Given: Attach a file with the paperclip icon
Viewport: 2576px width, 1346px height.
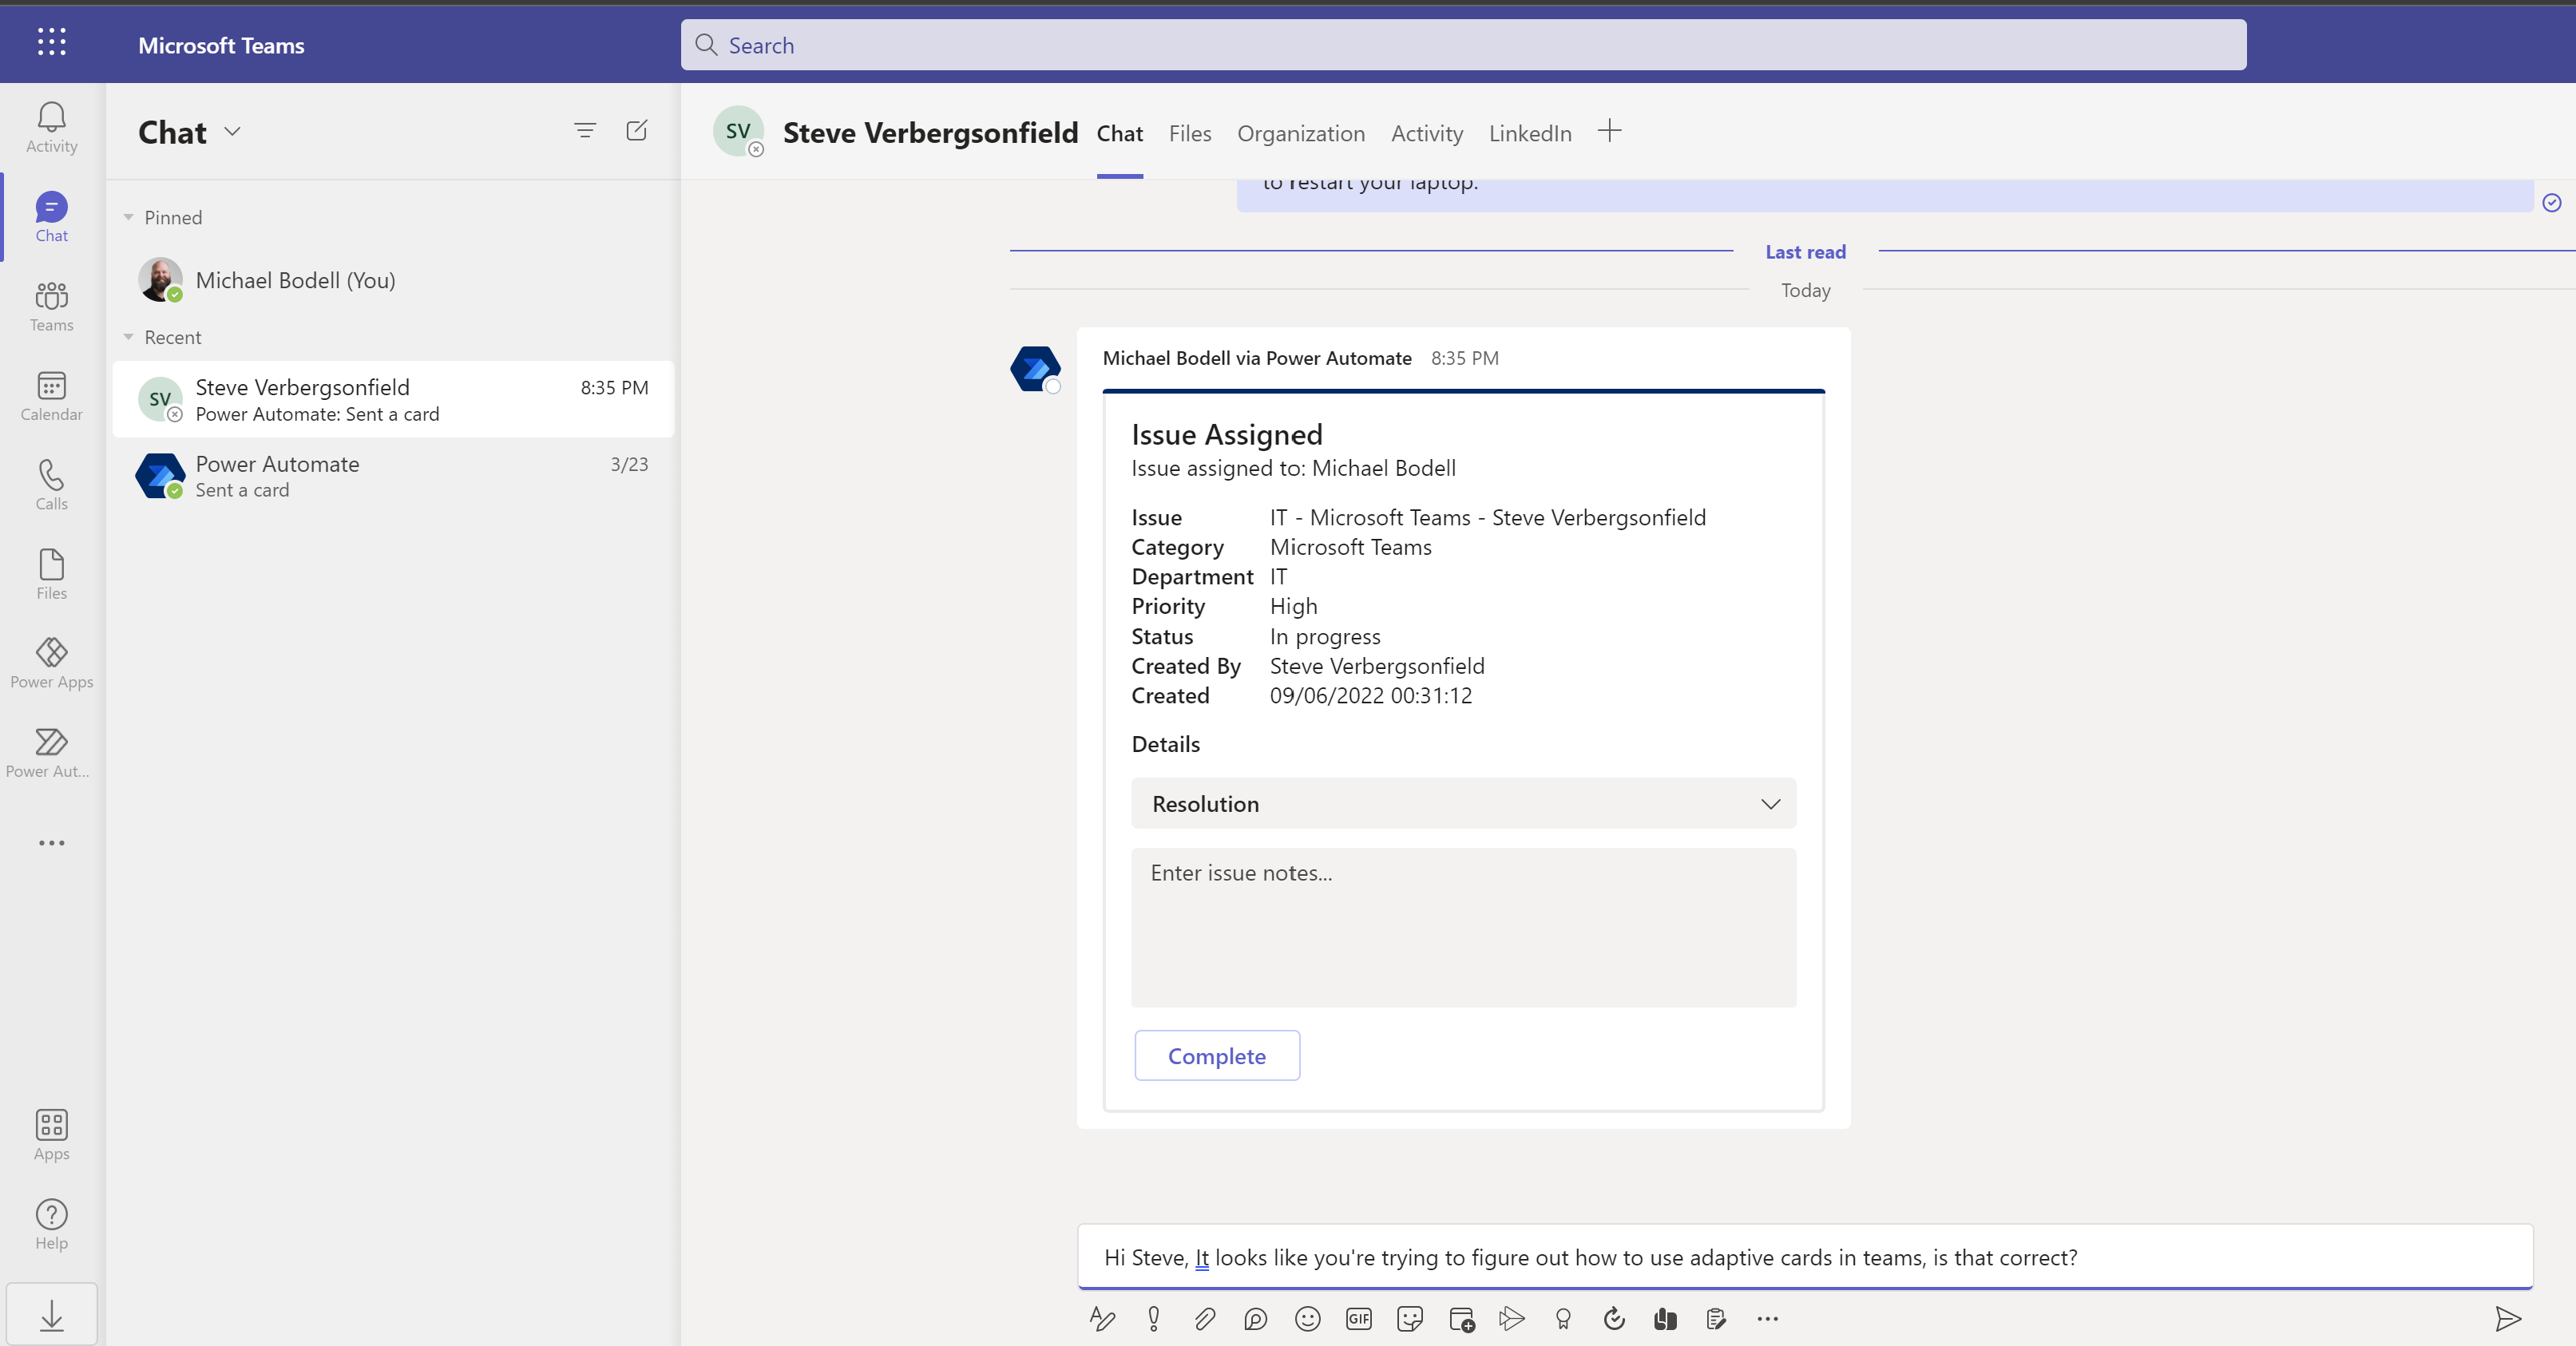Looking at the screenshot, I should click(x=1205, y=1319).
